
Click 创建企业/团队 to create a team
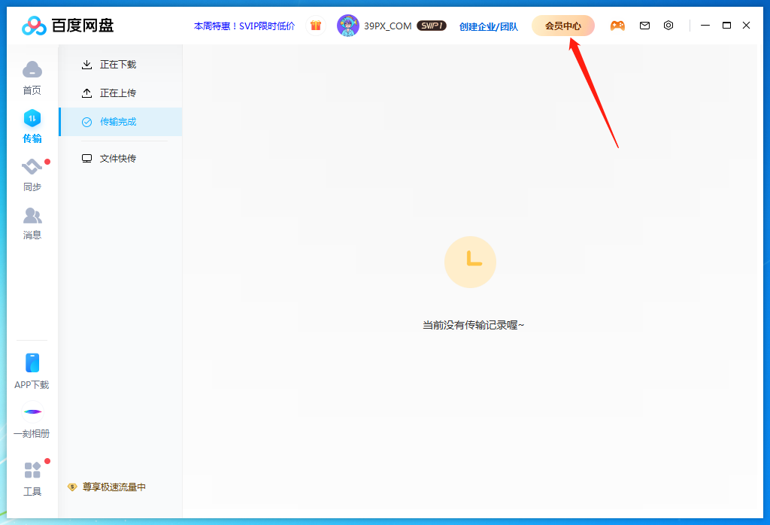488,25
